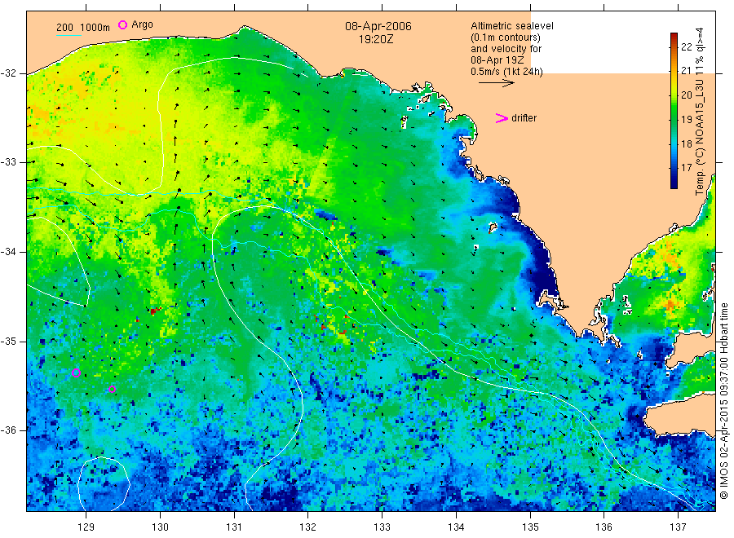Click the longitude axis label '133'
The width and height of the screenshot is (734, 538).
[382, 527]
